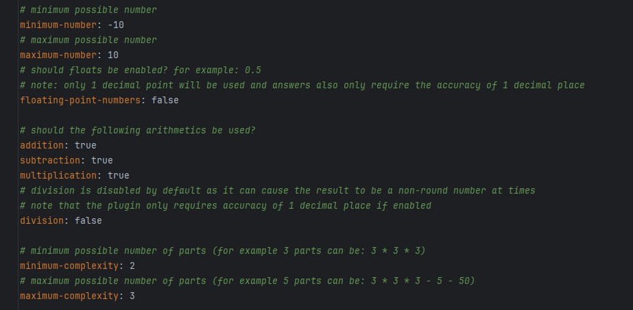Click the "should floats be enabled" comment

tap(141, 70)
